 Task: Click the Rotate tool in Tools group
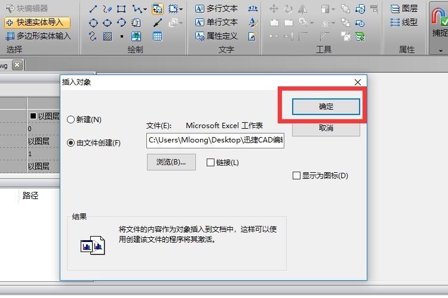pos(289,9)
